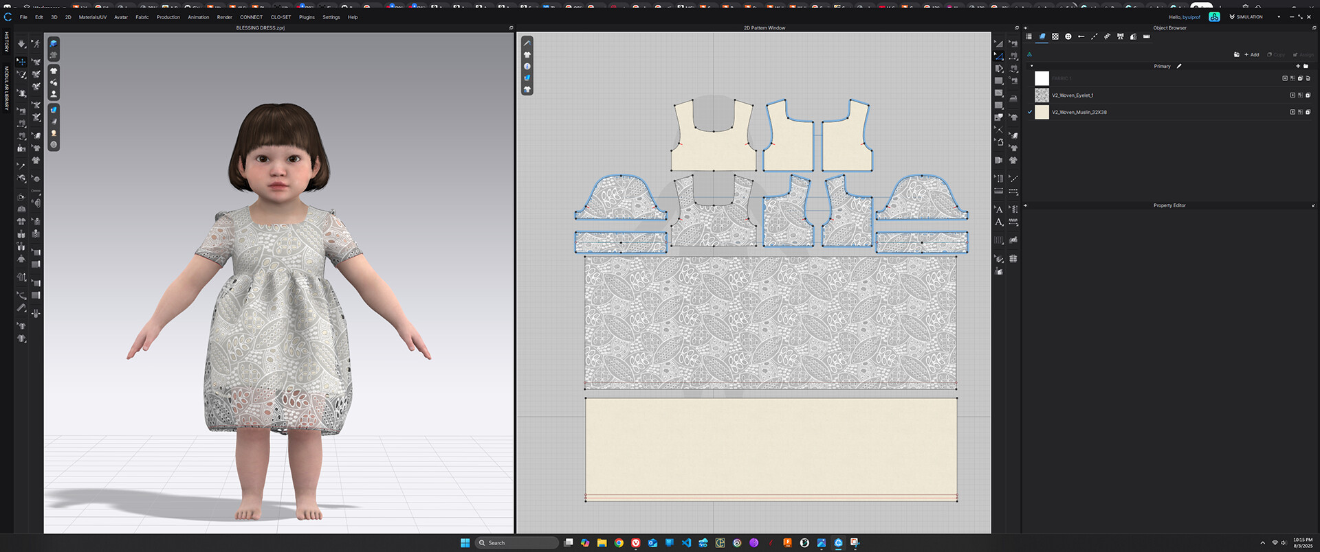Expand the Property Editor panel arrow
1320x552 pixels.
(x=1025, y=205)
